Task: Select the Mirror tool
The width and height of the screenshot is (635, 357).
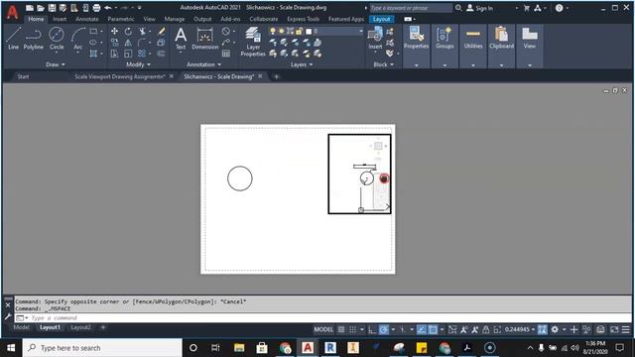Action: pos(128,43)
